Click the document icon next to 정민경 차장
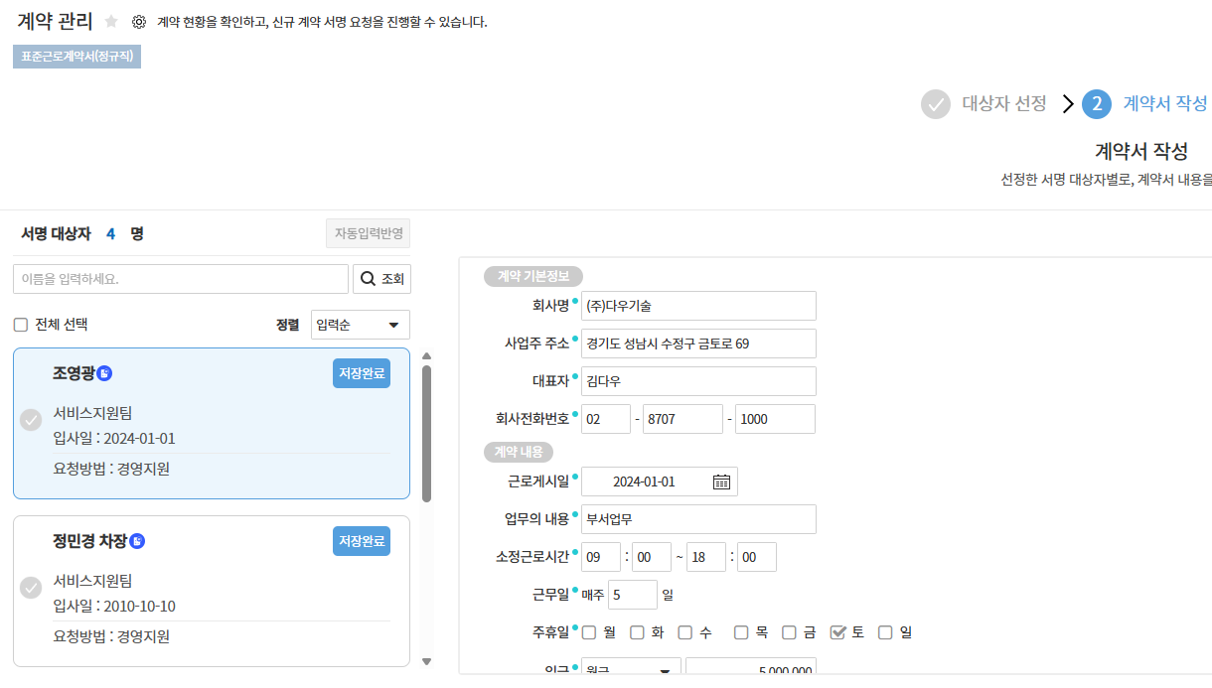This screenshot has width=1212, height=688. pyautogui.click(x=138, y=541)
